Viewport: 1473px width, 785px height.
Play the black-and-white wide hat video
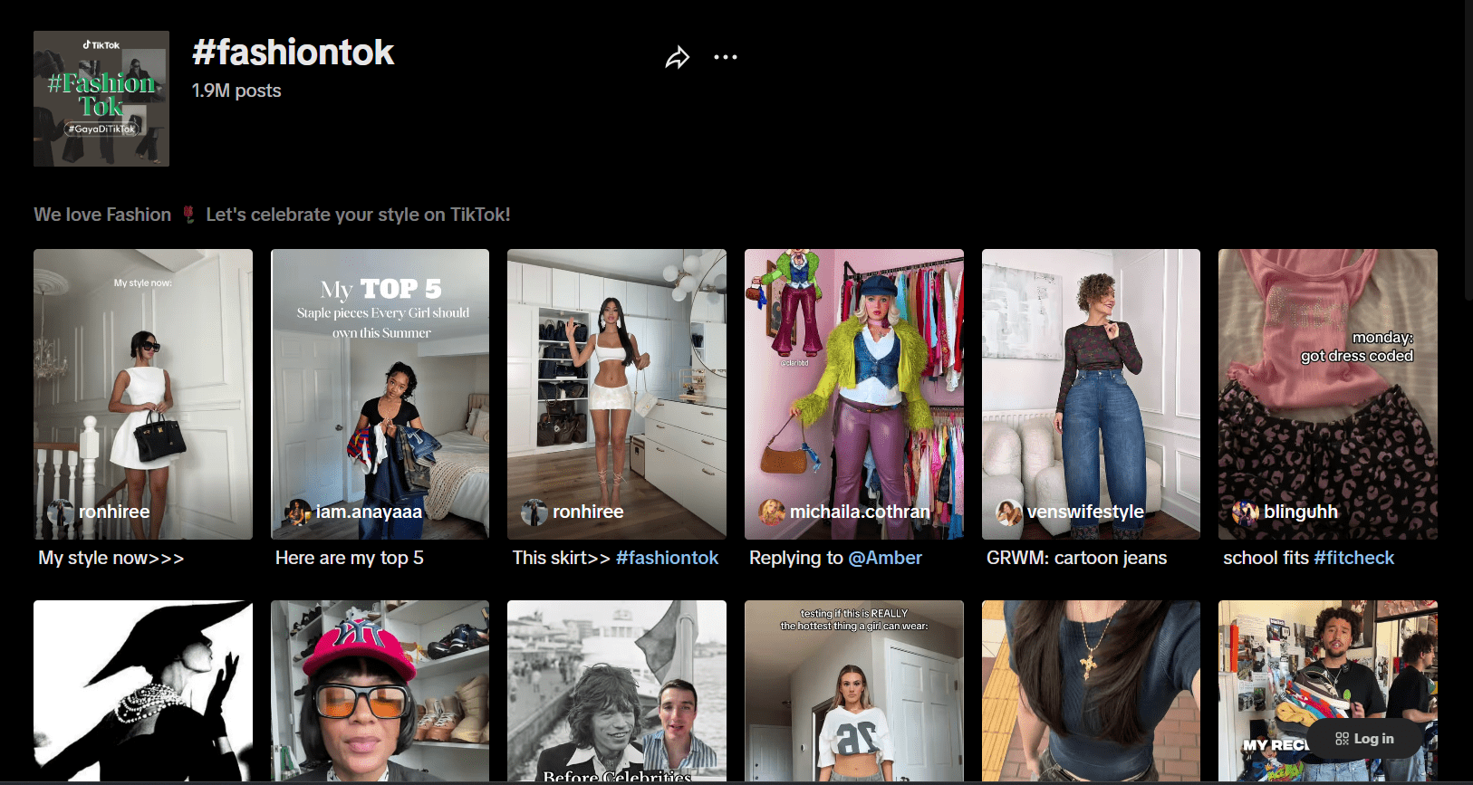[143, 691]
